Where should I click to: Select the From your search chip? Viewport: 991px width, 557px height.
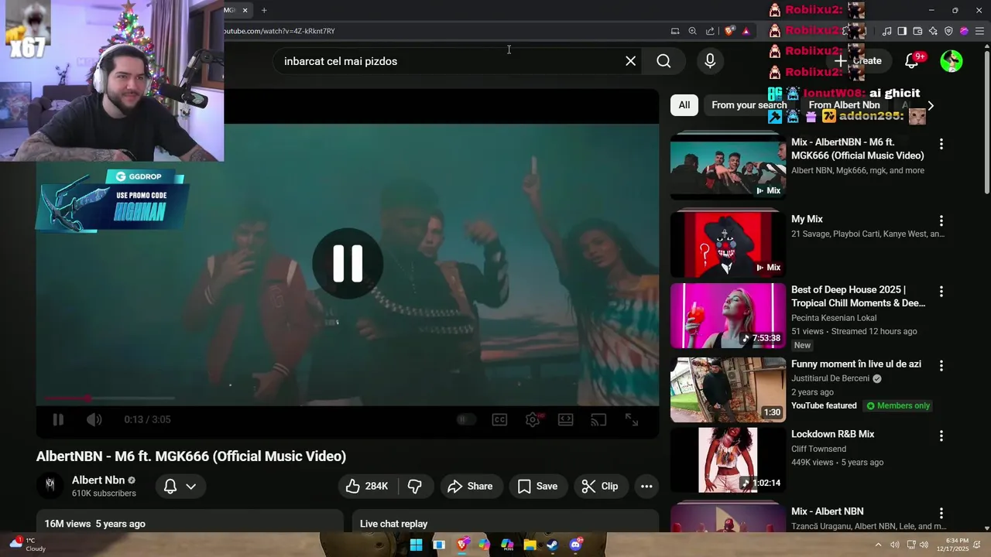749,105
